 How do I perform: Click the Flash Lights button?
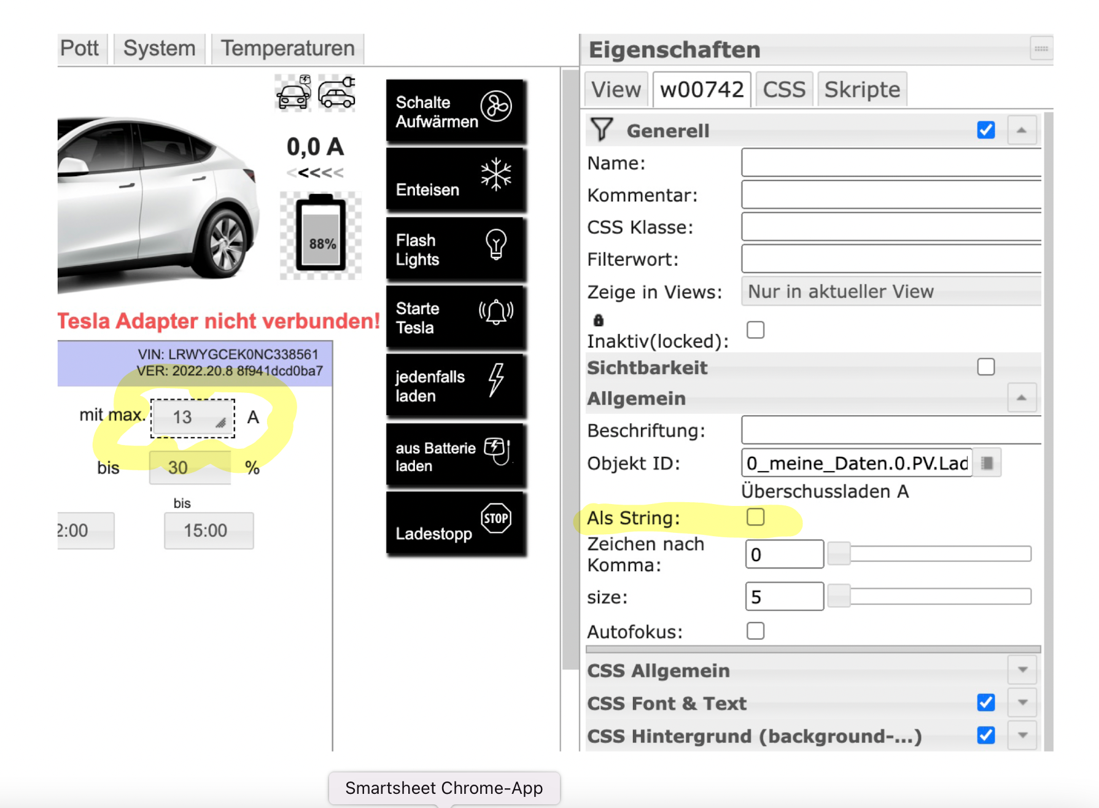(456, 249)
